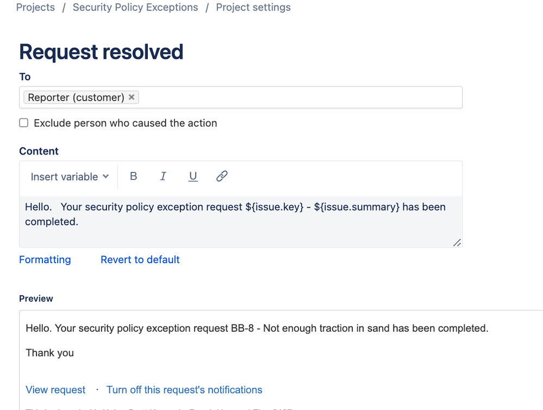543x410 pixels.
Task: Click the Italic formatting icon
Action: 163,176
